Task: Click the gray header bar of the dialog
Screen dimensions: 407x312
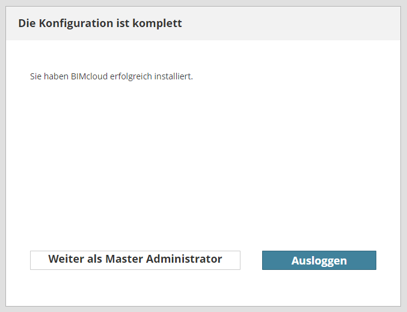Action: point(289,23)
